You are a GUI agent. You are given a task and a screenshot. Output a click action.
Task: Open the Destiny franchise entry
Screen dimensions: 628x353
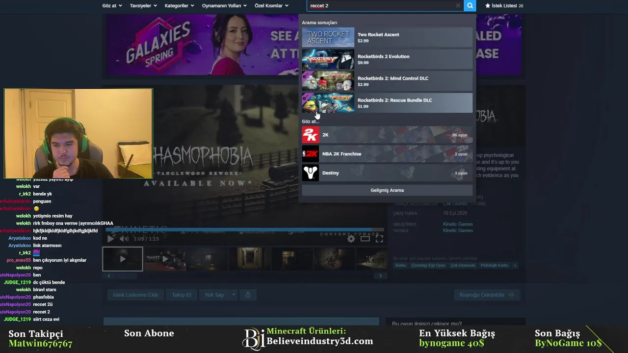[387, 173]
